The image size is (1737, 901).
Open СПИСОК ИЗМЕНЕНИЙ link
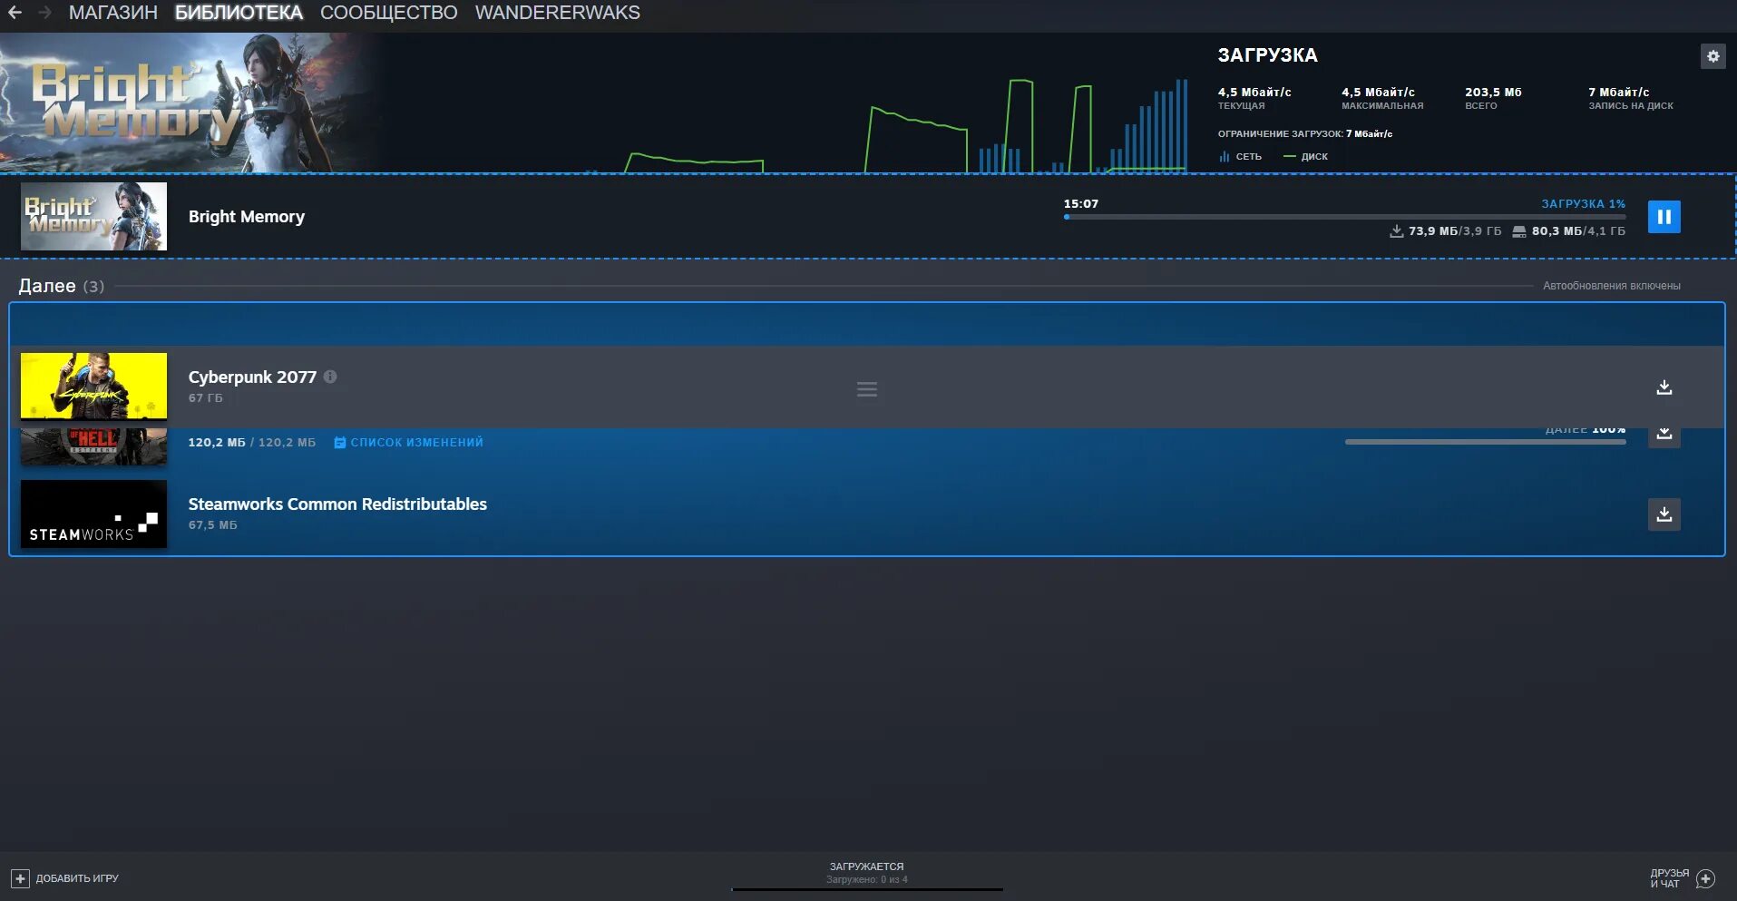pyautogui.click(x=409, y=443)
